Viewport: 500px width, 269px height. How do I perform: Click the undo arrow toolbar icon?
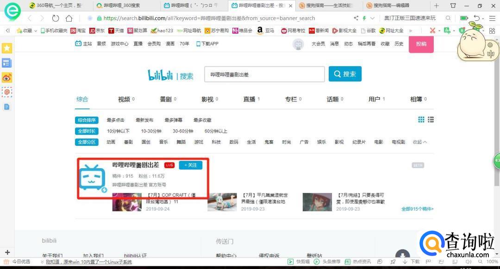pos(476,18)
